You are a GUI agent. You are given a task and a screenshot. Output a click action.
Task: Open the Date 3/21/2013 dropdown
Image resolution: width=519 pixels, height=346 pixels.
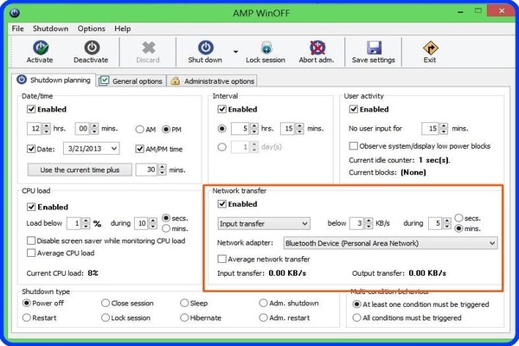92,149
